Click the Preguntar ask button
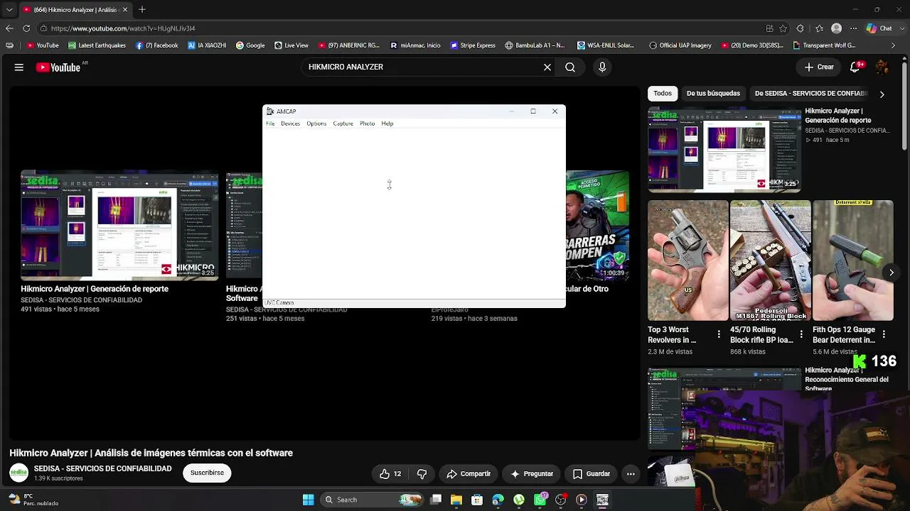Image resolution: width=910 pixels, height=511 pixels. coord(531,474)
